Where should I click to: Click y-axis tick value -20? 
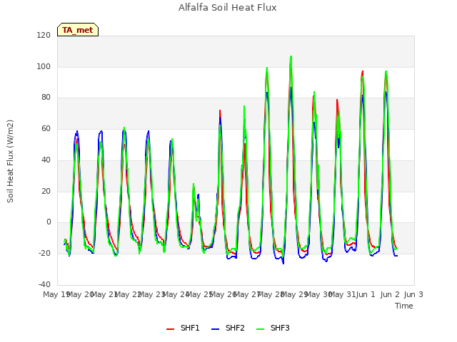44,254
